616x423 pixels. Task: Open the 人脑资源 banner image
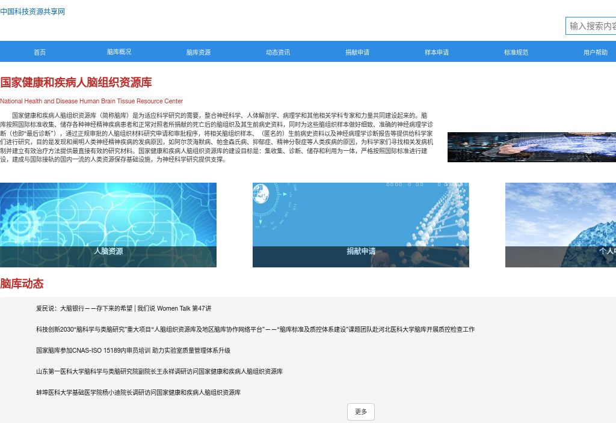click(108, 225)
